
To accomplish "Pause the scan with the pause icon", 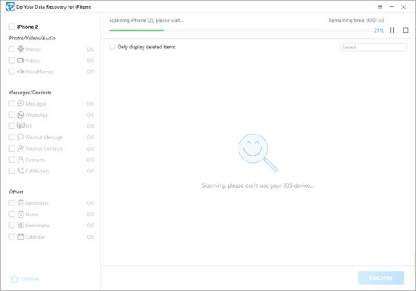I will click(x=392, y=30).
